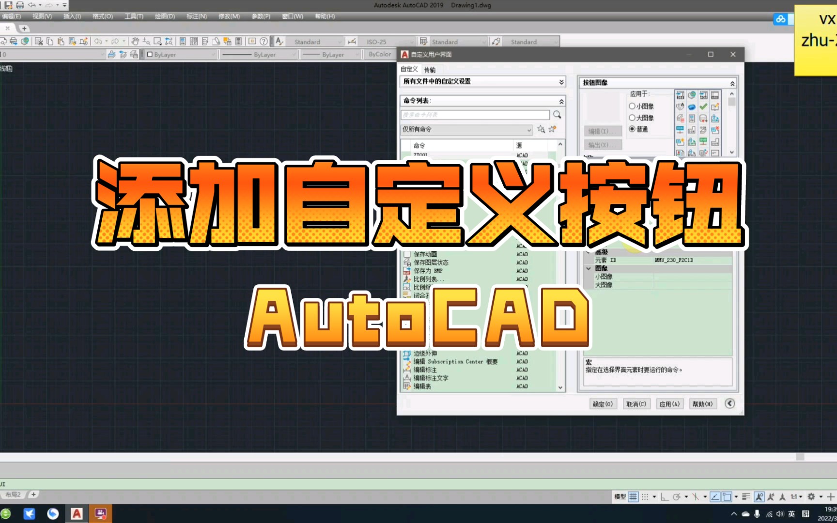Toggle Polar Tracking in status bar

[677, 496]
